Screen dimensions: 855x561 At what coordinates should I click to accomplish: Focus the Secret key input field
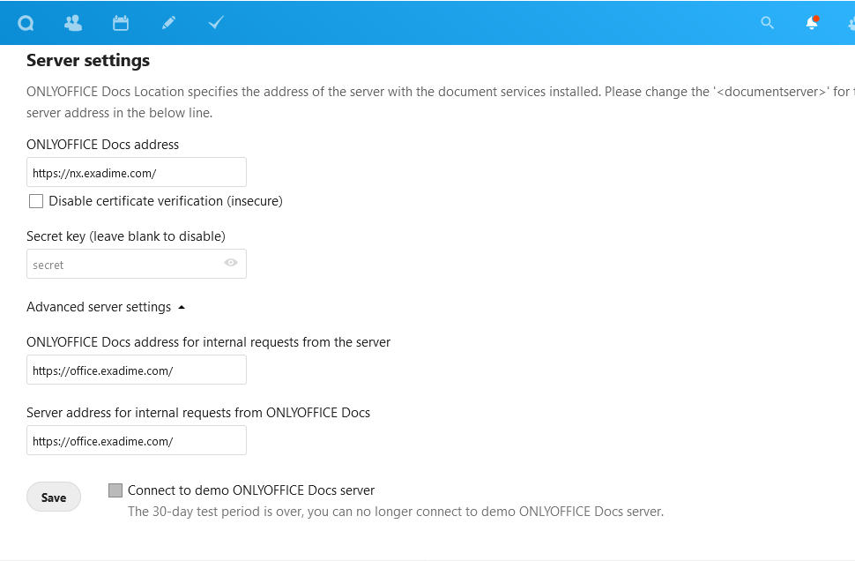[x=137, y=264]
